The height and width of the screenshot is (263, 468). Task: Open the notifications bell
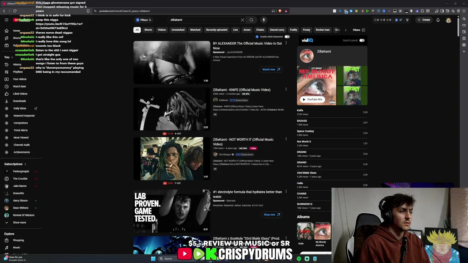[x=438, y=20]
